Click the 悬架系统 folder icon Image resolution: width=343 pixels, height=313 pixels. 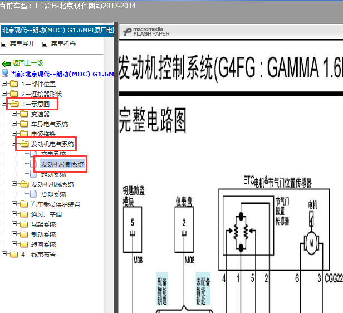point(24,224)
